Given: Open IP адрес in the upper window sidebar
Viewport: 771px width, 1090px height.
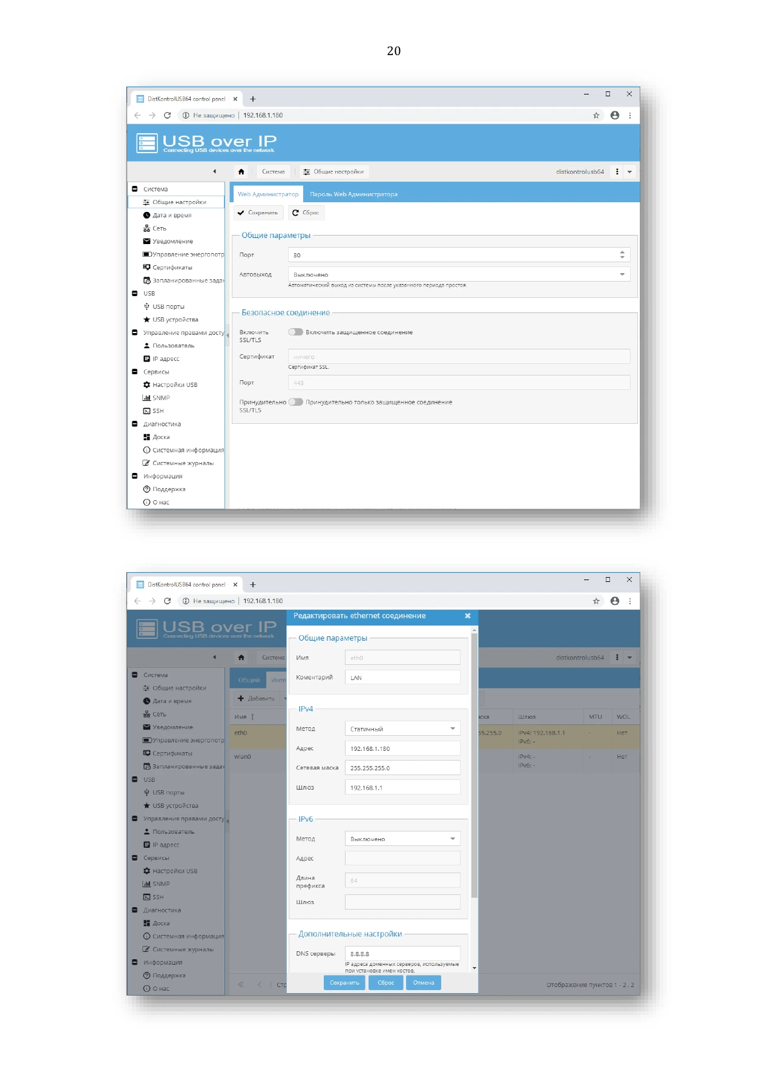Looking at the screenshot, I should pos(166,359).
